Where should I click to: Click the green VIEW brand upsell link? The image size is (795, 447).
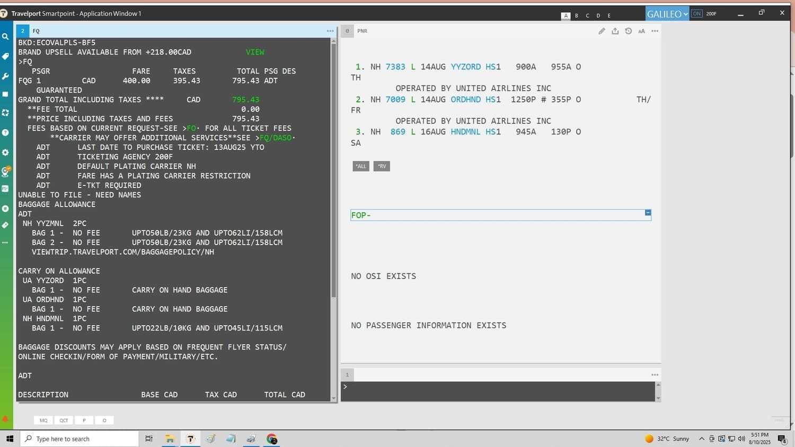(x=255, y=52)
